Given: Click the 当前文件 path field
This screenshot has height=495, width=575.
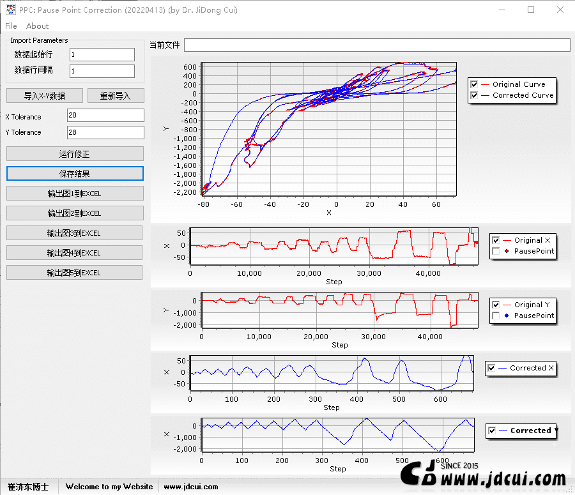Looking at the screenshot, I should 377,45.
